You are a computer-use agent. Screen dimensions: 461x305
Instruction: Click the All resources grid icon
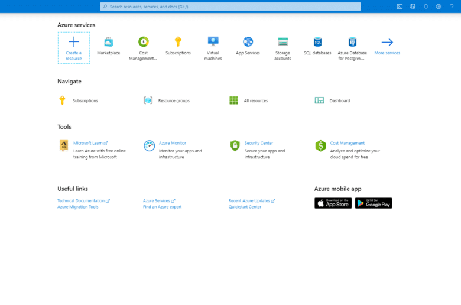[x=233, y=100]
